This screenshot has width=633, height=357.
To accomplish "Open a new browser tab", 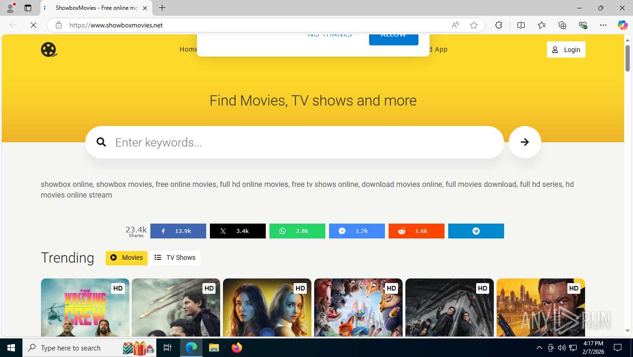I will 162,8.
